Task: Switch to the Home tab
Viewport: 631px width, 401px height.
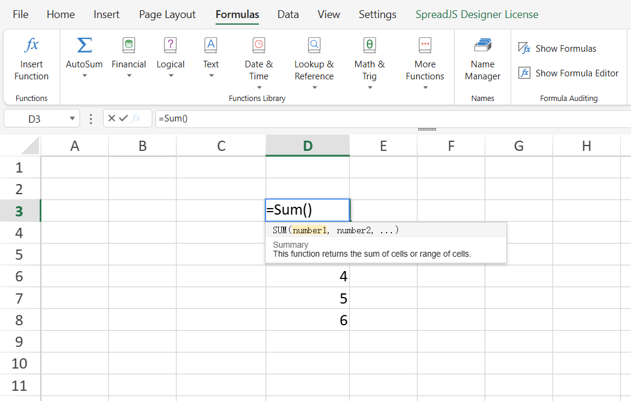Action: point(61,14)
